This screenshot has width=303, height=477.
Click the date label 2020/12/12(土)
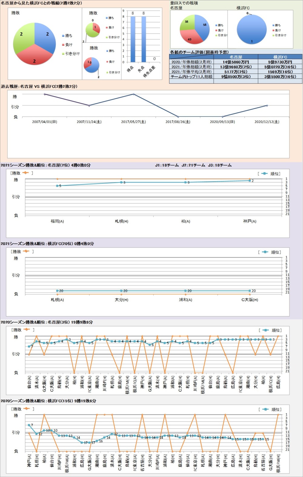[267, 122]
